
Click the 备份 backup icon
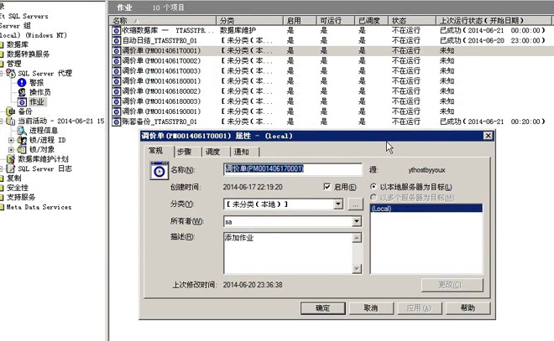(11, 111)
